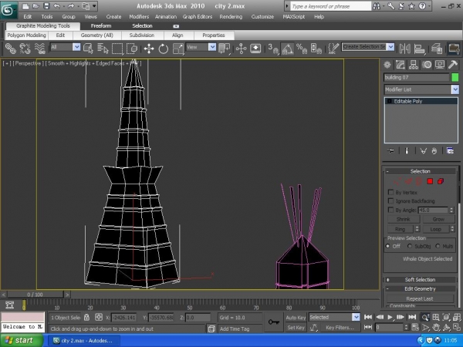463x347 pixels.
Task: Click the Ring selection button
Action: [400, 229]
